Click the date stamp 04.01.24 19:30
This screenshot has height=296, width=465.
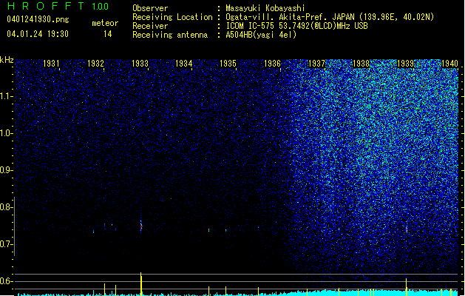point(38,34)
